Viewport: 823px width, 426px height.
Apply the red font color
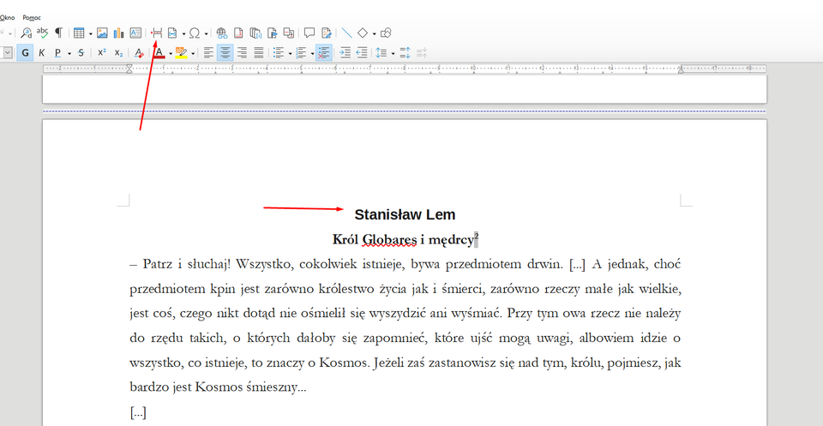point(159,52)
